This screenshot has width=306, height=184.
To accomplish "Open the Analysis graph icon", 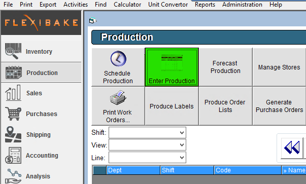I will (x=13, y=176).
